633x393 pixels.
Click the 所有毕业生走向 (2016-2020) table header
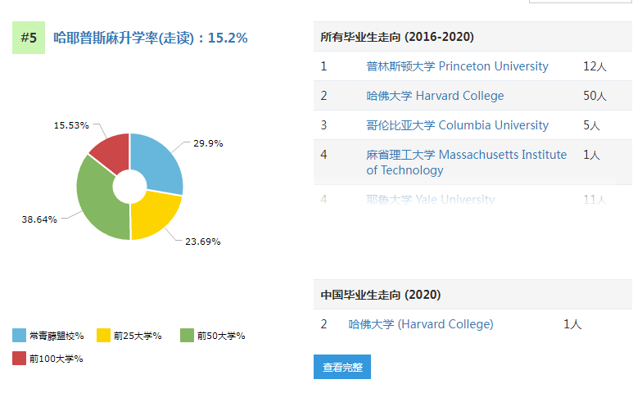coord(397,37)
